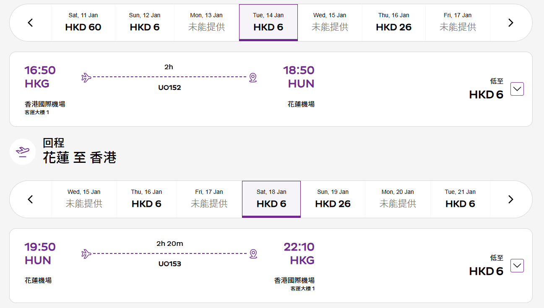This screenshot has height=308, width=544.
Task: Select Thu, 16 Jan HKD 26 outbound
Action: (x=393, y=23)
